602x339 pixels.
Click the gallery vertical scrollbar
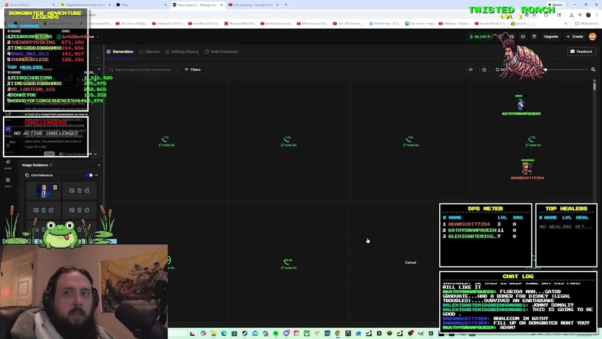point(594,86)
